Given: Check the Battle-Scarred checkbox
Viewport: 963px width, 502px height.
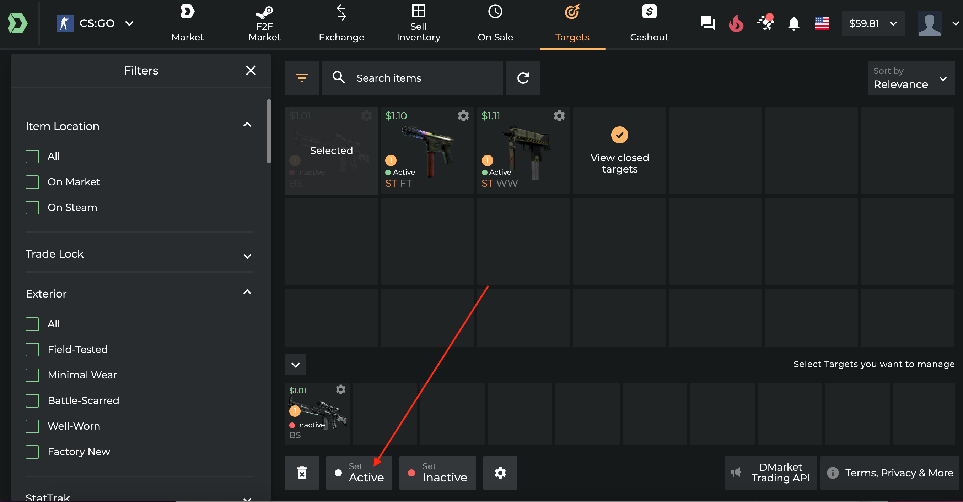Looking at the screenshot, I should (x=32, y=401).
